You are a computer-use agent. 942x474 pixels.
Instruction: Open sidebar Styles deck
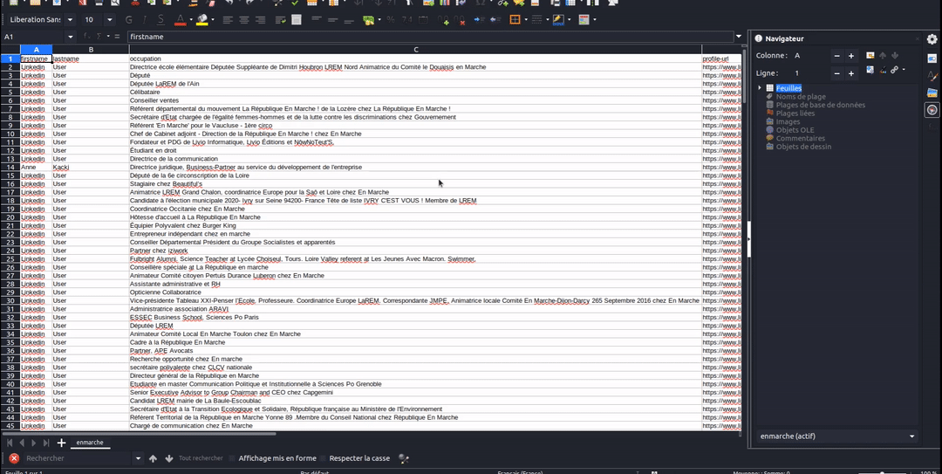point(932,76)
